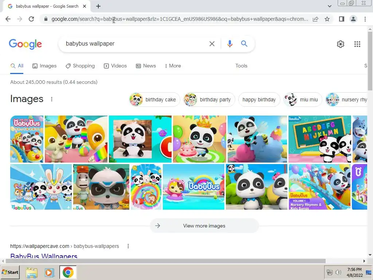The height and width of the screenshot is (280, 373).
Task: Open the Images section three-dot options
Action: (52, 99)
